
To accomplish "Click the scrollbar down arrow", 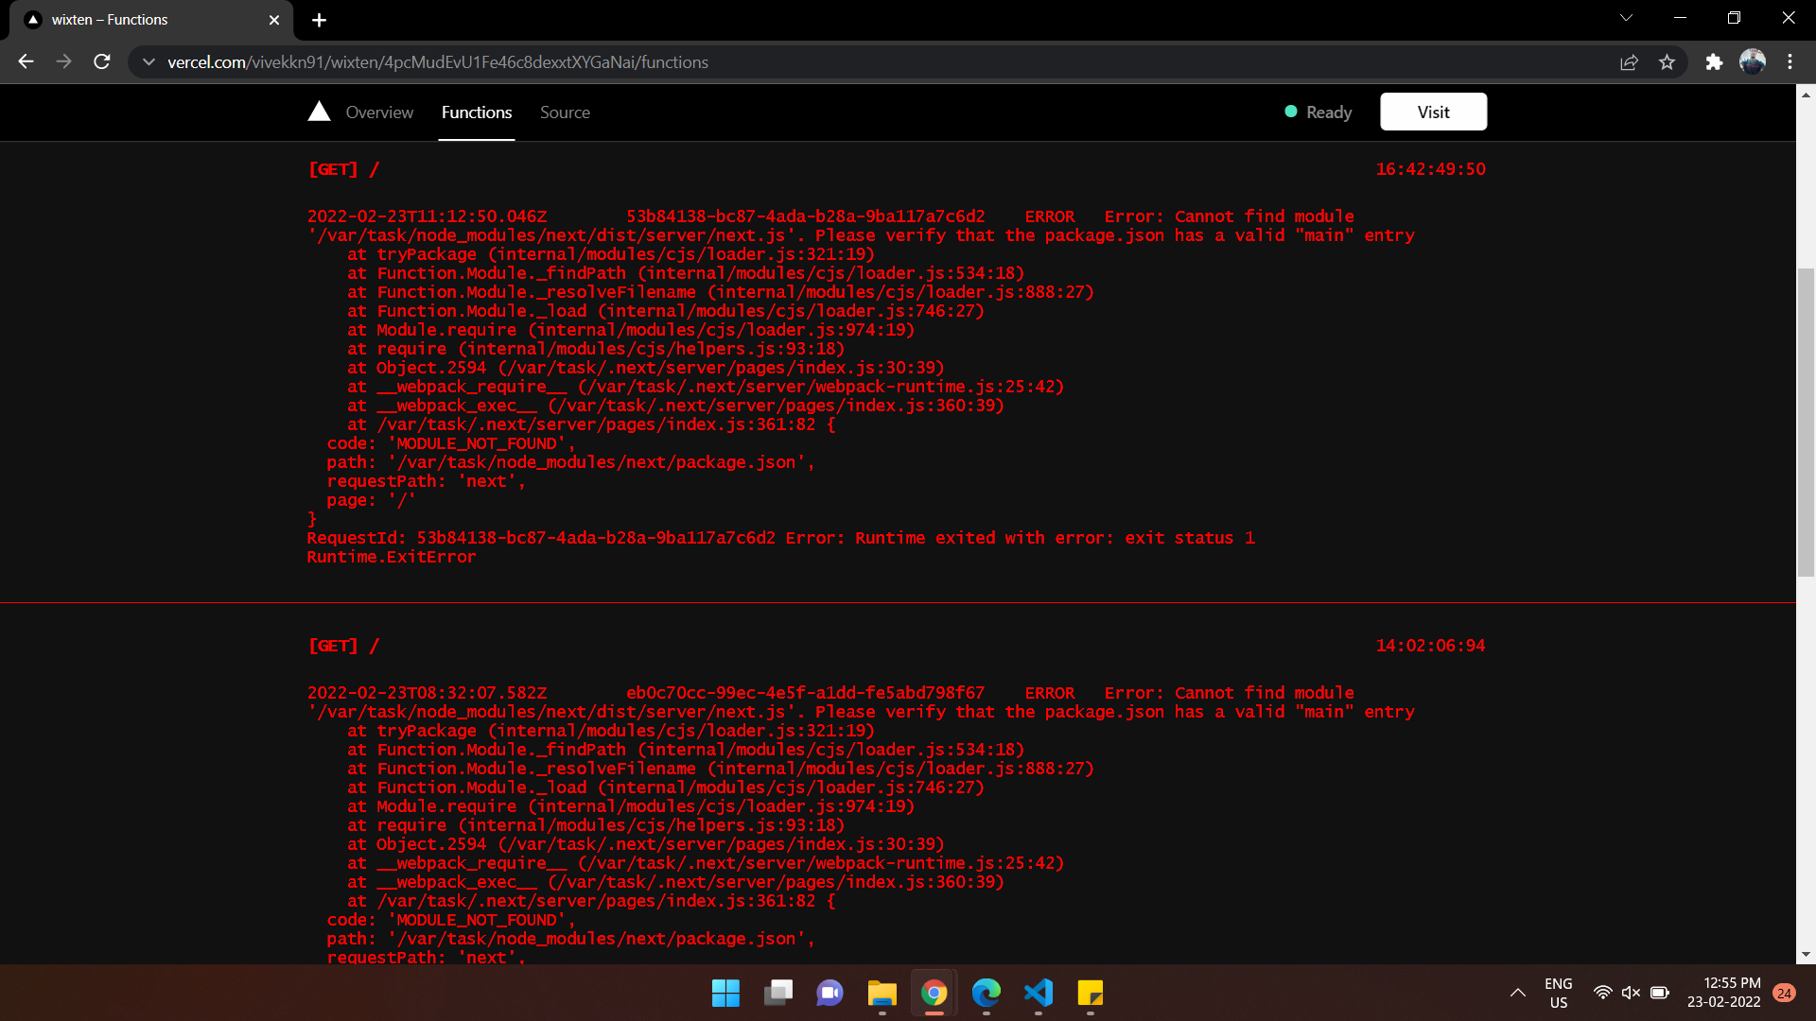I will pyautogui.click(x=1806, y=955).
